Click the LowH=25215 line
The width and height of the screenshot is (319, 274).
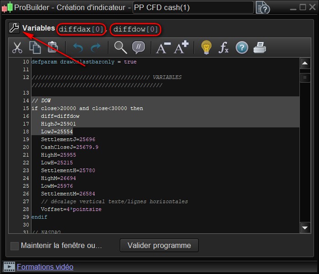coord(57,163)
